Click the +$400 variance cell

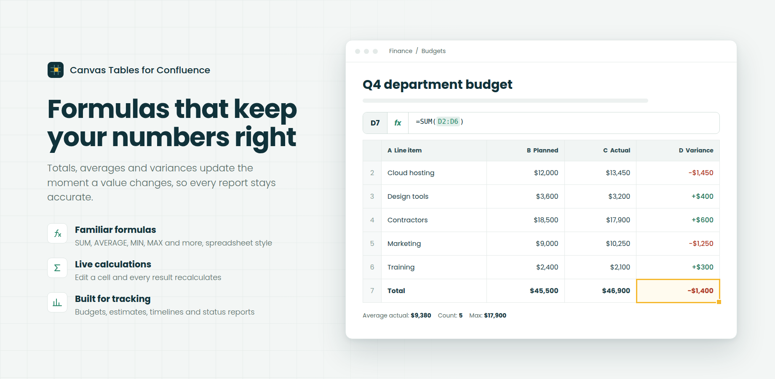[x=678, y=196]
